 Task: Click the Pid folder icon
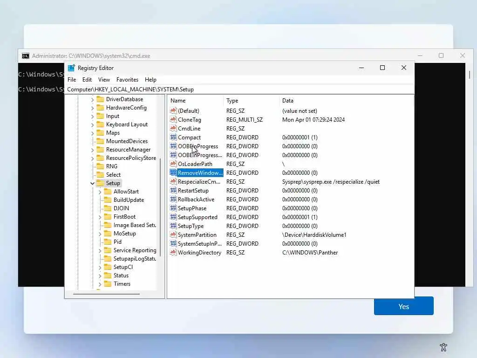point(108,242)
